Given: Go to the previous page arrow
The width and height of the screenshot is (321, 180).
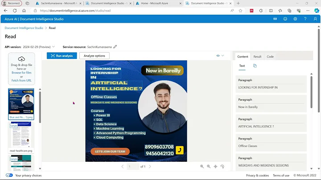Looking at the screenshot, I should (x=123, y=167).
